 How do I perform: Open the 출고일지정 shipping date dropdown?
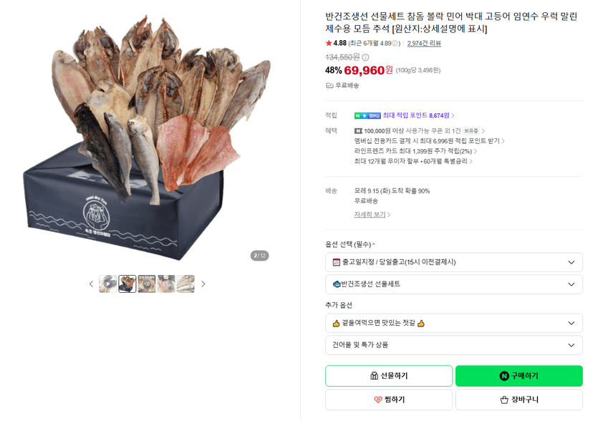pos(454,262)
